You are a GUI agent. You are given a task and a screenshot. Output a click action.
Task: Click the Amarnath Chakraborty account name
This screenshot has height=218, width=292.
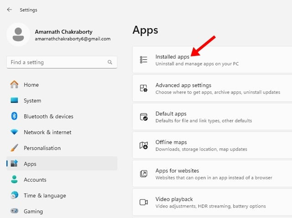click(63, 32)
